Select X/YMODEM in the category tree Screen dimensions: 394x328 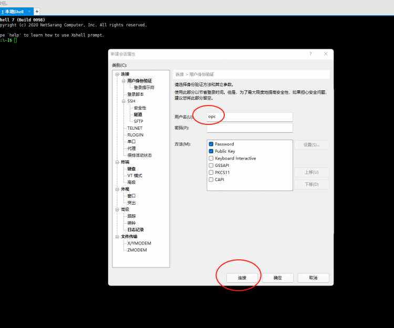(139, 244)
